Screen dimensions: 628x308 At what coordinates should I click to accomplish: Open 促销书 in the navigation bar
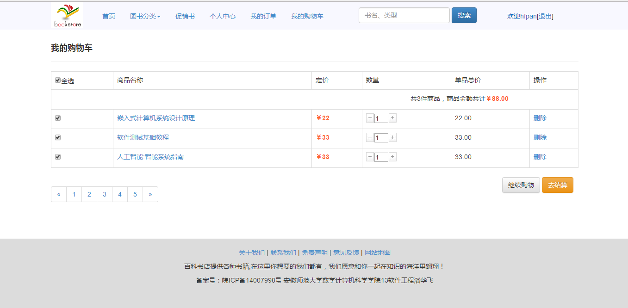tap(185, 16)
